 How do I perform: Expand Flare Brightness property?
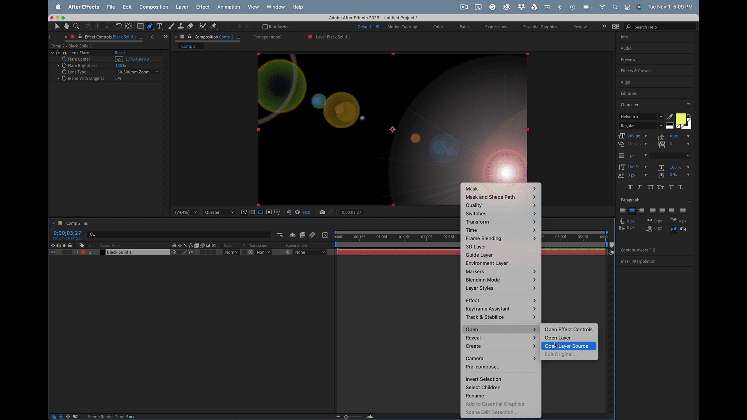(58, 66)
